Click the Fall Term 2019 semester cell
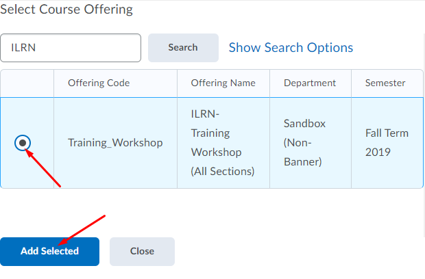The height and width of the screenshot is (279, 425). (388, 142)
